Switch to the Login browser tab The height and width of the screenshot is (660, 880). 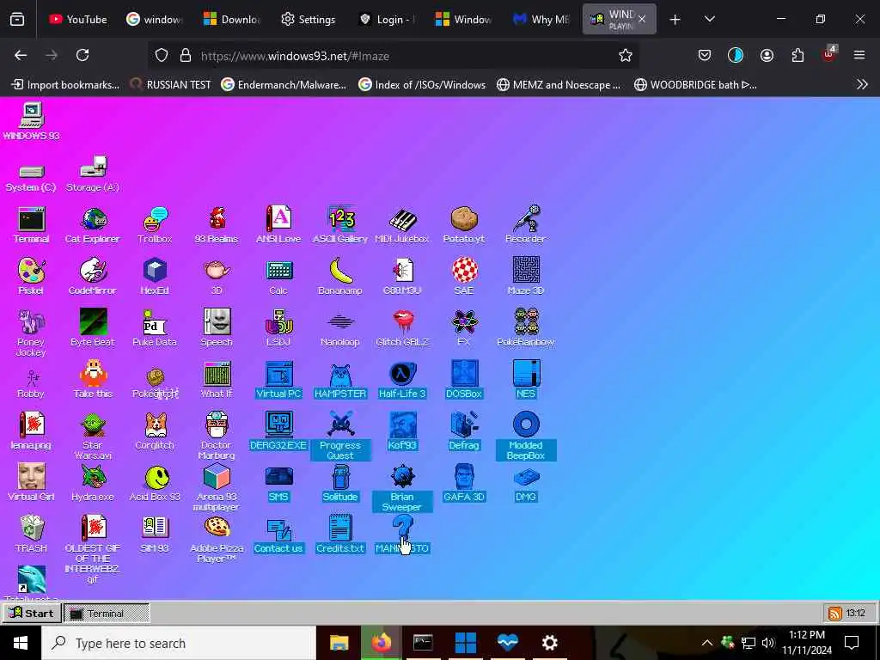click(386, 19)
